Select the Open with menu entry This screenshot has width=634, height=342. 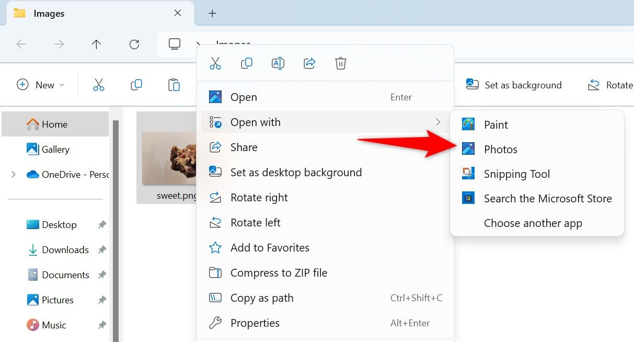coord(325,122)
